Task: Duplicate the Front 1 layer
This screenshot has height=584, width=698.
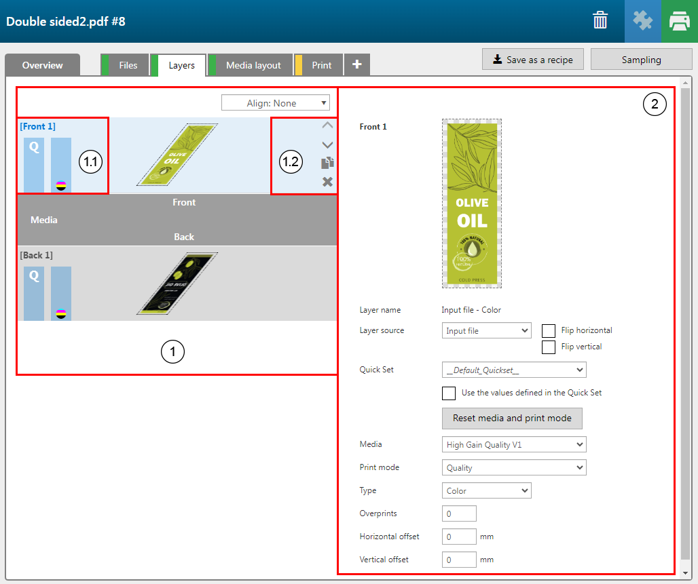Action: pyautogui.click(x=327, y=163)
